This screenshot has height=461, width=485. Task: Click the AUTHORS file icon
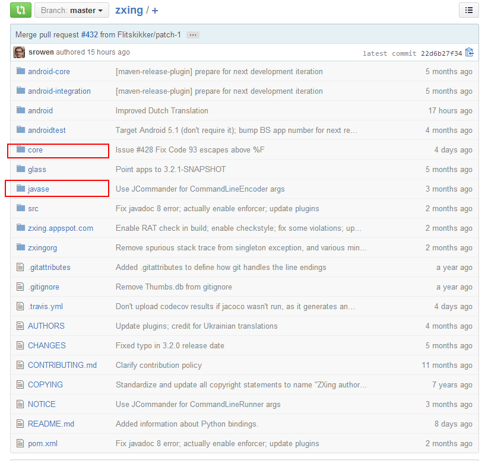click(x=20, y=326)
